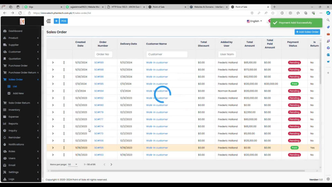
Task: Open the Users menu item
Action: click(12, 158)
